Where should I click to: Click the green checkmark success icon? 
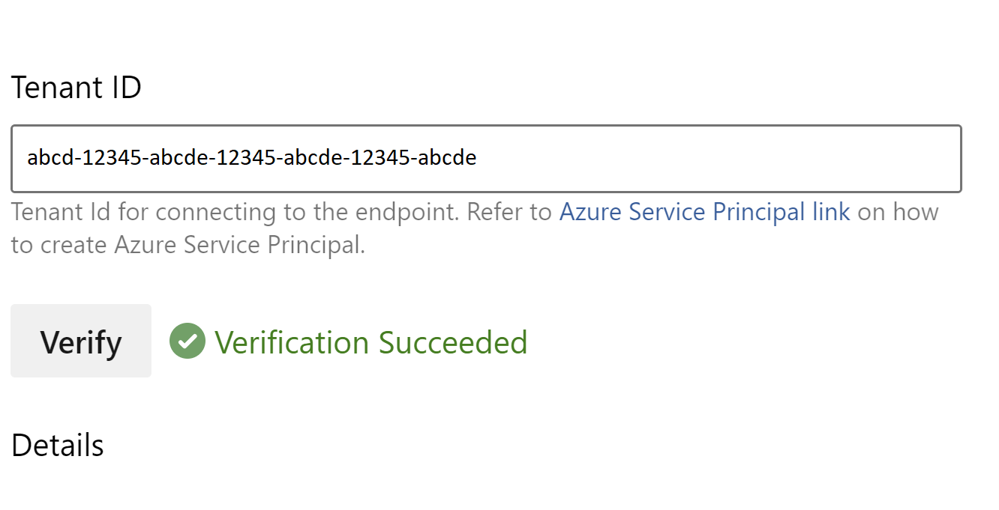[x=187, y=341]
